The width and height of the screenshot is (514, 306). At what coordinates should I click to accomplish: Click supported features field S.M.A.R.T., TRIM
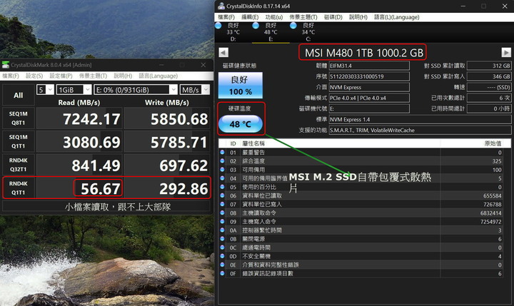tap(420, 130)
